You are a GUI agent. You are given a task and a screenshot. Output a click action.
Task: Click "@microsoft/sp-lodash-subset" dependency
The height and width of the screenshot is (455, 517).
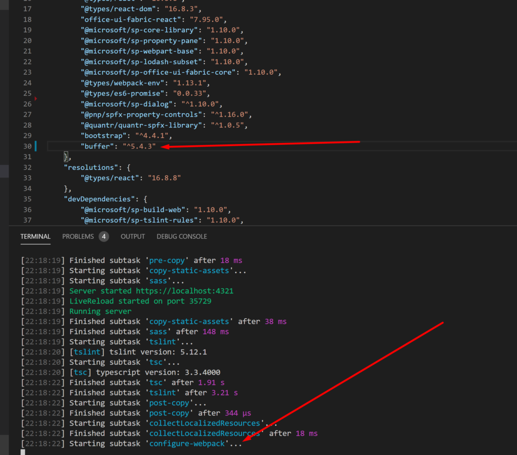click(141, 62)
